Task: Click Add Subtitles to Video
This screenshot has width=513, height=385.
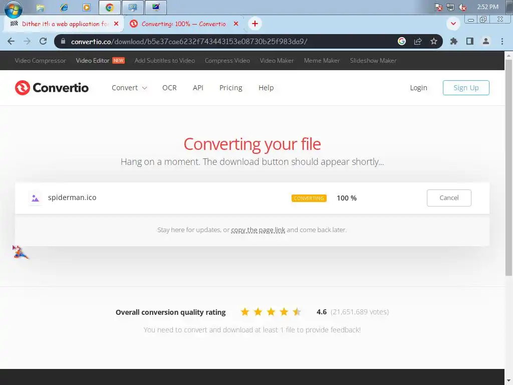Action: point(164,61)
